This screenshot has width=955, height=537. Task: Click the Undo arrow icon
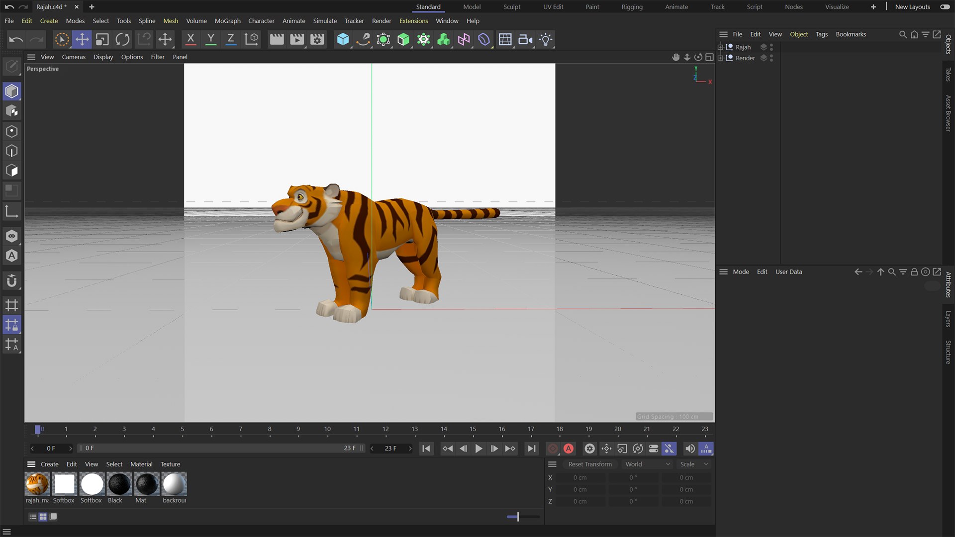point(16,39)
